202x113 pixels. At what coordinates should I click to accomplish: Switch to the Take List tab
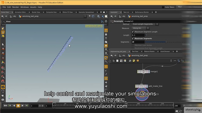point(126,12)
